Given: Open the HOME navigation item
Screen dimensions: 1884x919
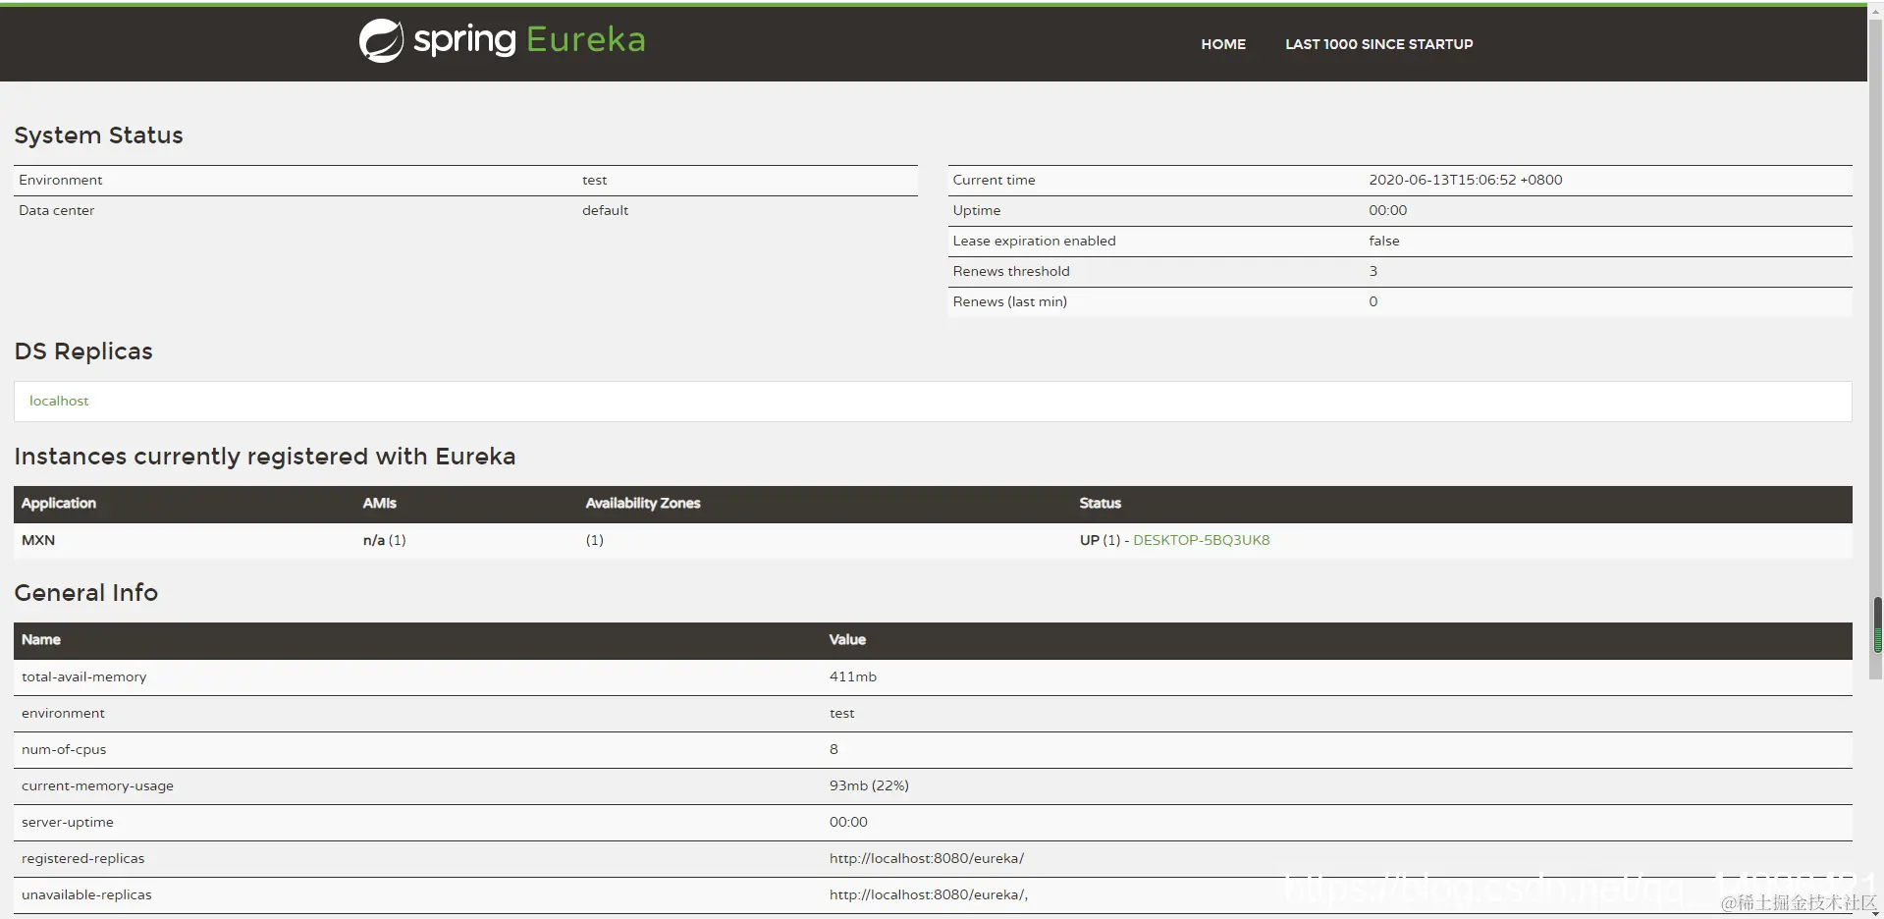Looking at the screenshot, I should click(1223, 44).
